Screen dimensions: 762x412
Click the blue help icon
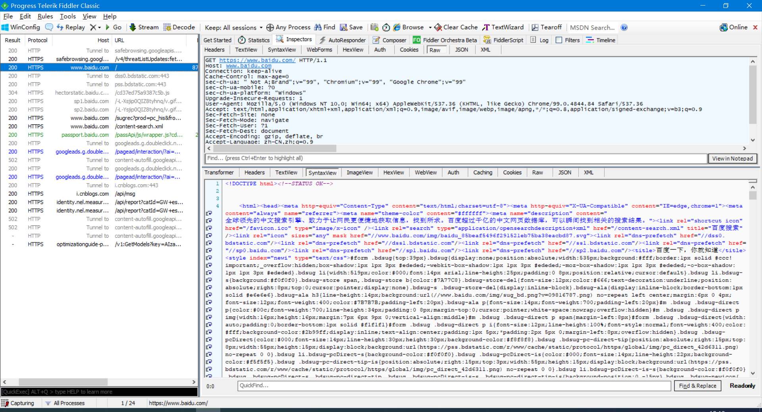pos(624,27)
